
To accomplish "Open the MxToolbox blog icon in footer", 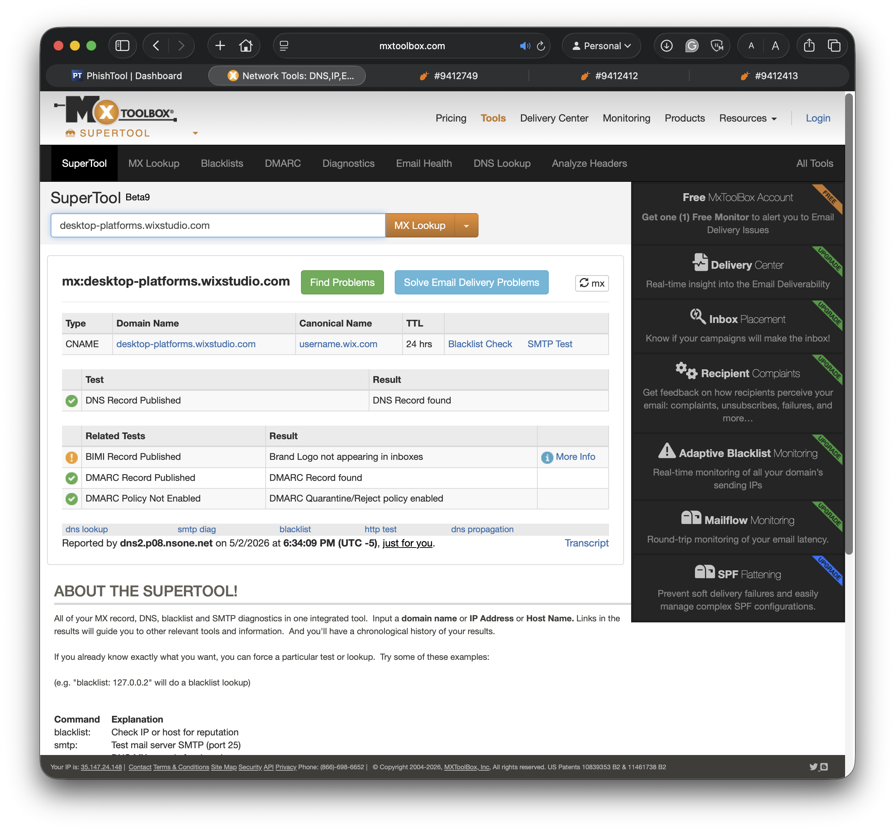I will (x=824, y=767).
